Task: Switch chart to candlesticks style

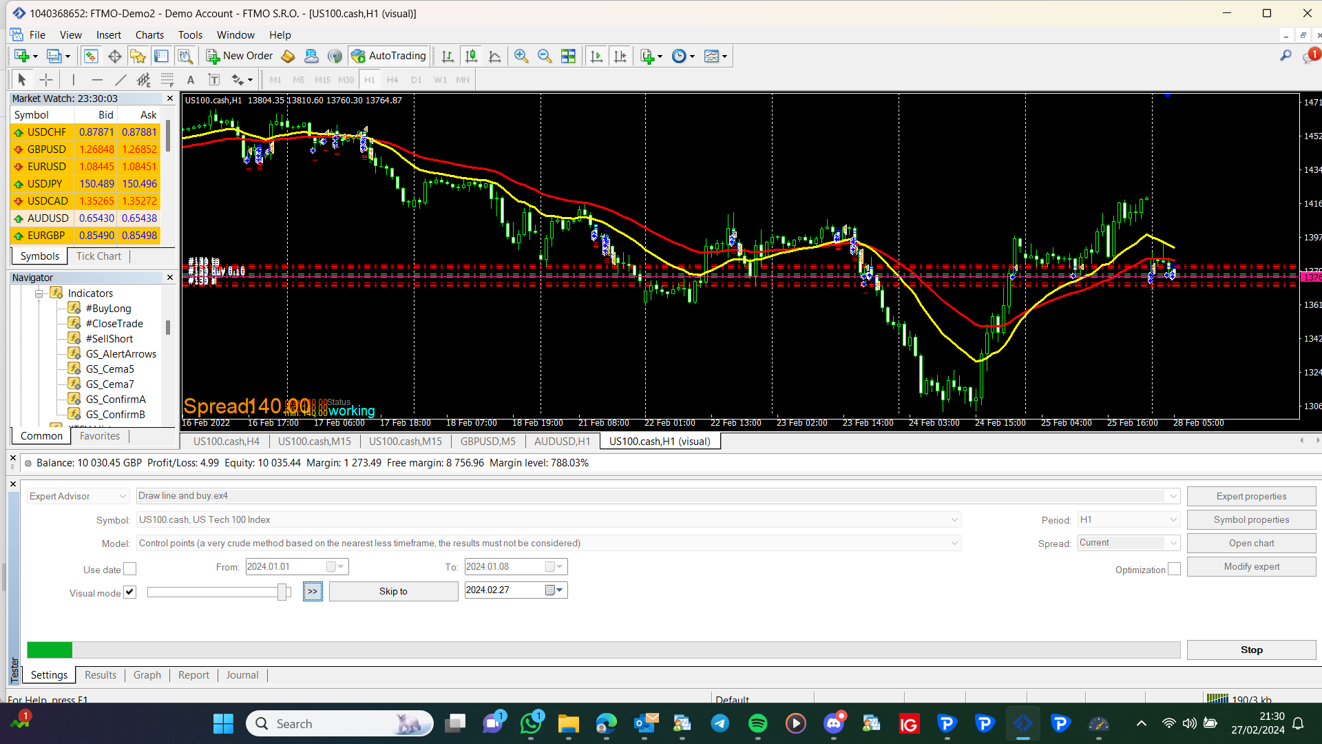Action: [x=471, y=56]
